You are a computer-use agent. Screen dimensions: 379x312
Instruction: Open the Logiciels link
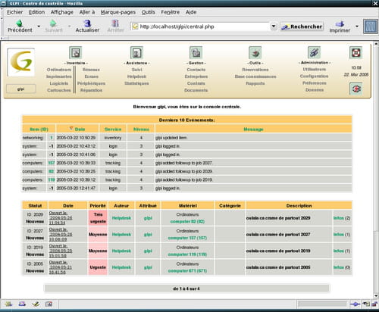click(x=59, y=83)
